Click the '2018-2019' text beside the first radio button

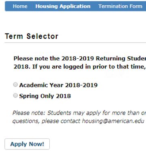(x=81, y=85)
